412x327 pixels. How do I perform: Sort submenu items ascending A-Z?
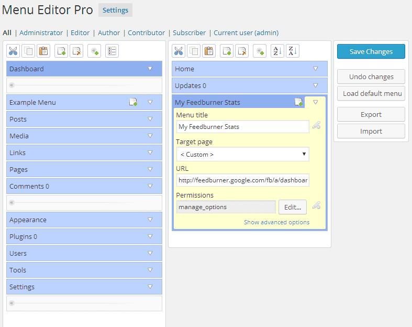[x=277, y=51]
